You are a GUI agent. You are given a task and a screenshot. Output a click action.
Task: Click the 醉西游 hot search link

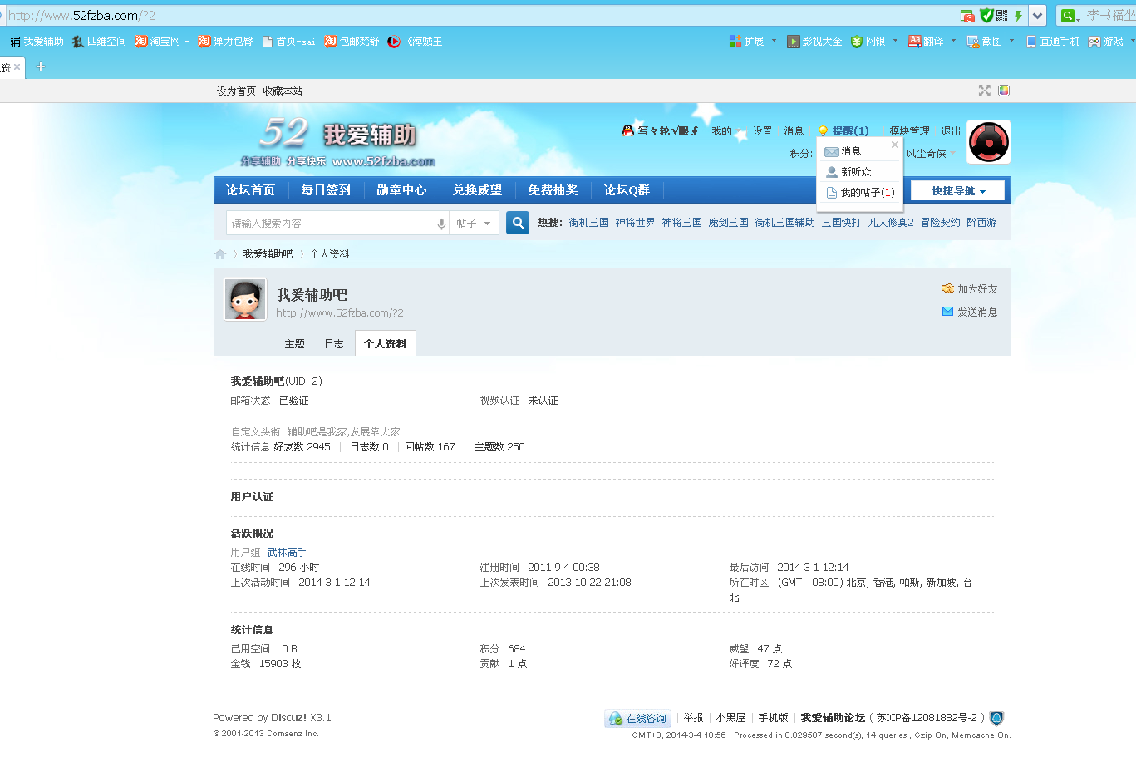coord(981,223)
